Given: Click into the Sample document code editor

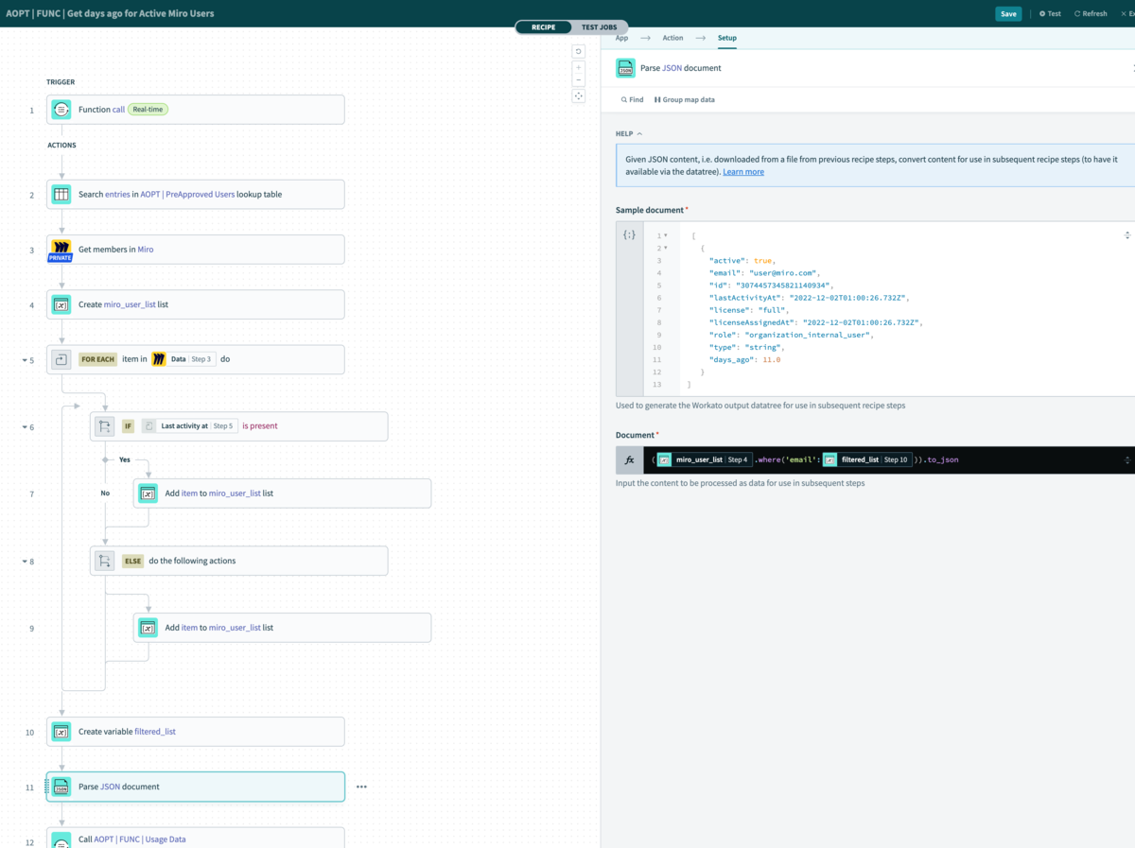Looking at the screenshot, I should coord(889,309).
